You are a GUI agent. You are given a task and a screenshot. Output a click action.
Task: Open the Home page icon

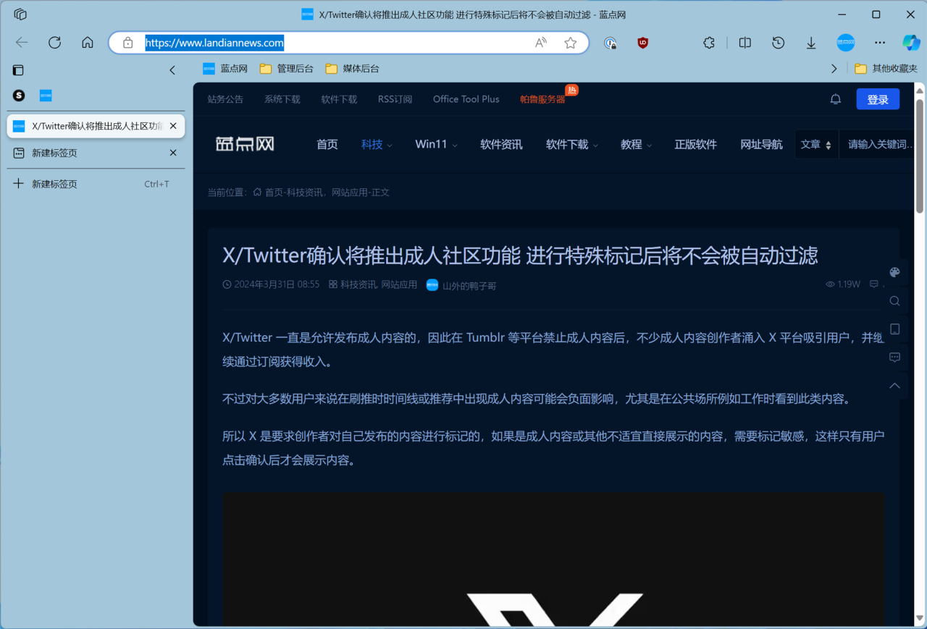88,43
